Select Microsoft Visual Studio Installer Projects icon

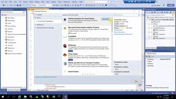pyautogui.click(x=65, y=28)
